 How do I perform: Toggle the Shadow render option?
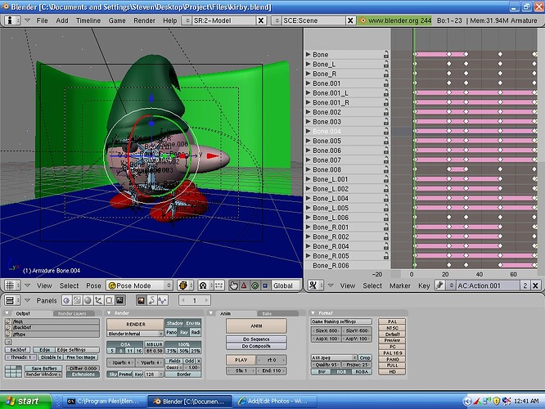point(174,323)
